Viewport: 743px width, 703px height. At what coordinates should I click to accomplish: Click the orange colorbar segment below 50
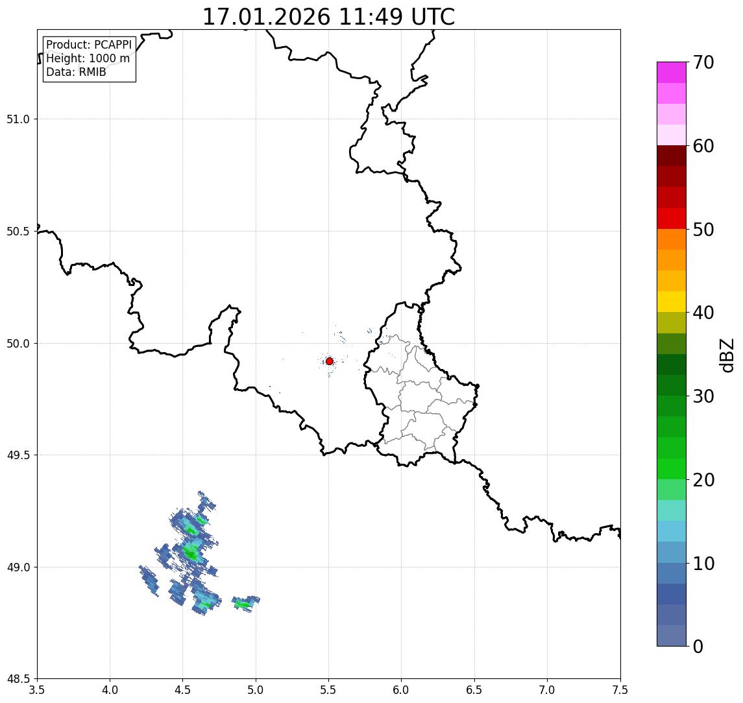[x=672, y=239]
